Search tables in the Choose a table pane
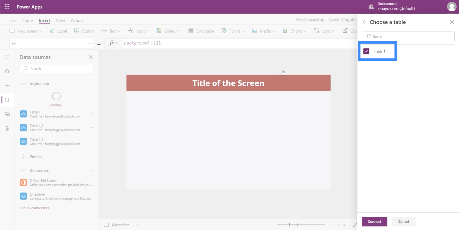The height and width of the screenshot is (230, 459). pyautogui.click(x=408, y=36)
